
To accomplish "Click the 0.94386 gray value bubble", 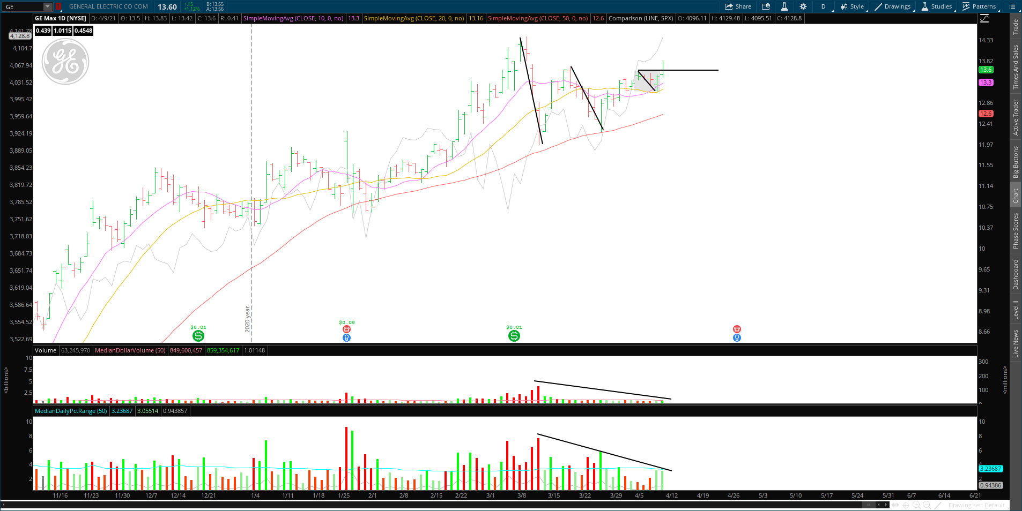I will coord(991,485).
